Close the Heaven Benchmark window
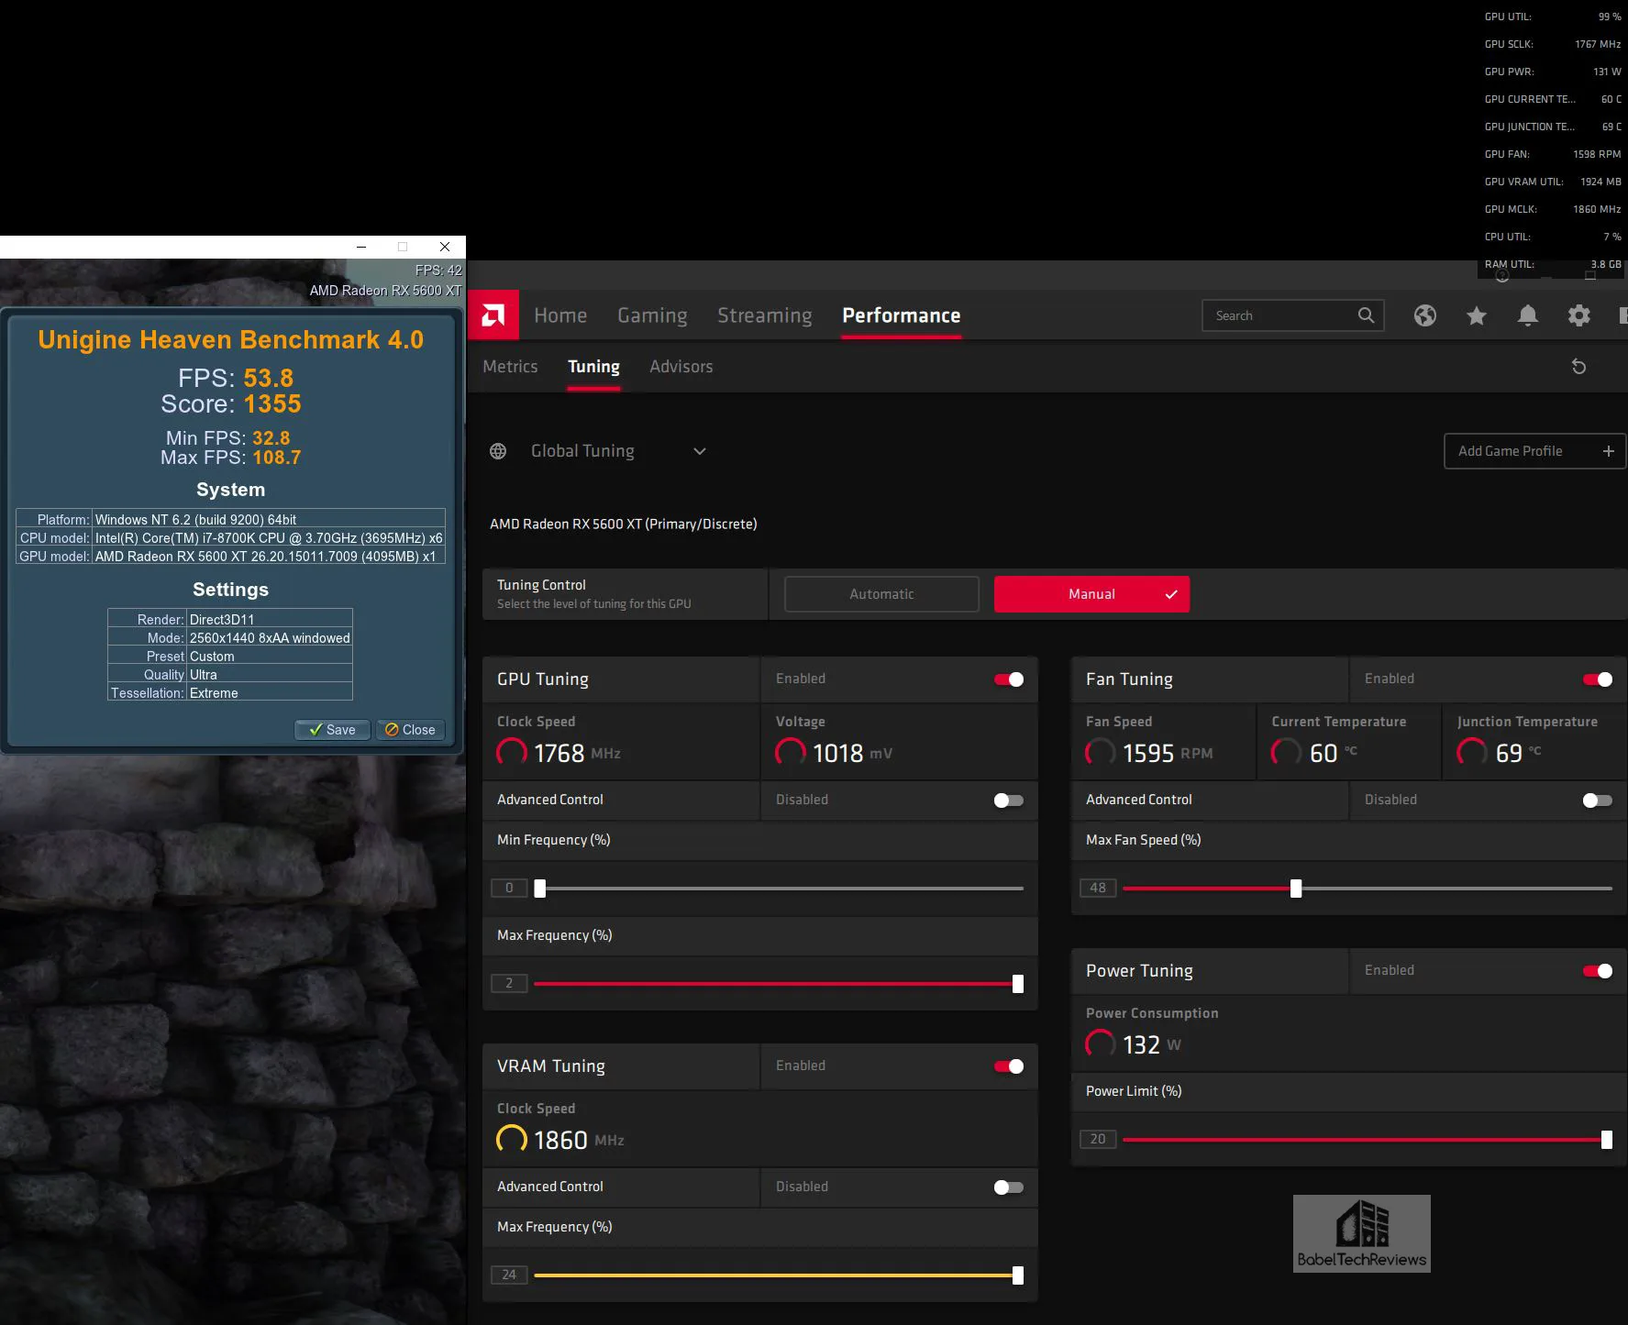Screen dimensions: 1628x1325 click(445, 247)
